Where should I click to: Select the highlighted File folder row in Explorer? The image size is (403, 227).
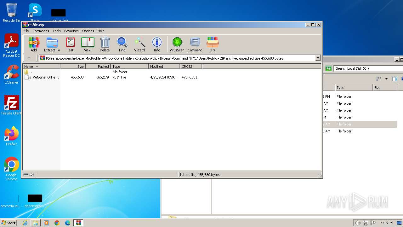pyautogui.click(x=359, y=124)
